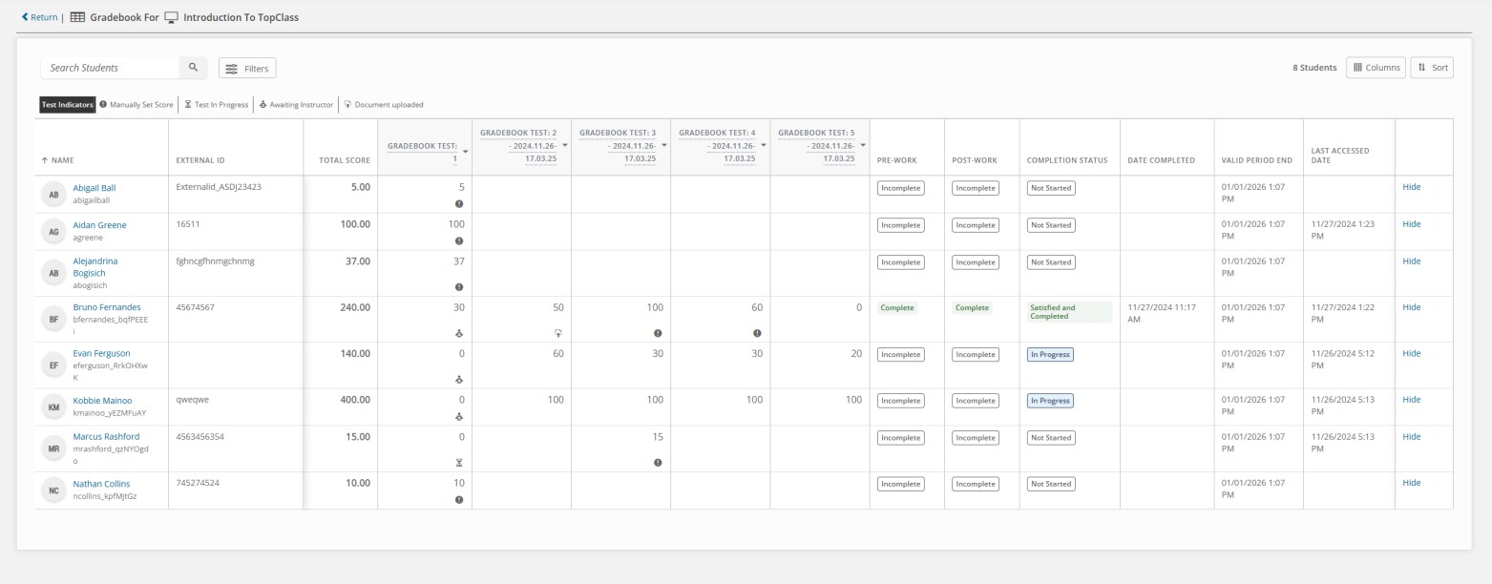This screenshot has width=1492, height=584.
Task: Open Gradebook Test: 1 column dropdown arrow
Action: coord(466,152)
